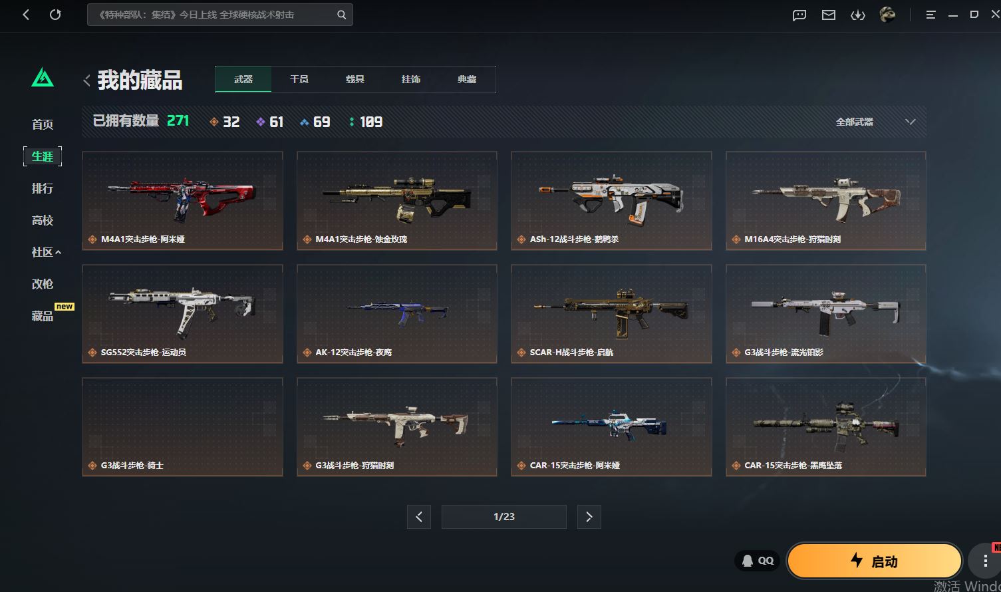Open 改枪 in the sidebar

(43, 284)
